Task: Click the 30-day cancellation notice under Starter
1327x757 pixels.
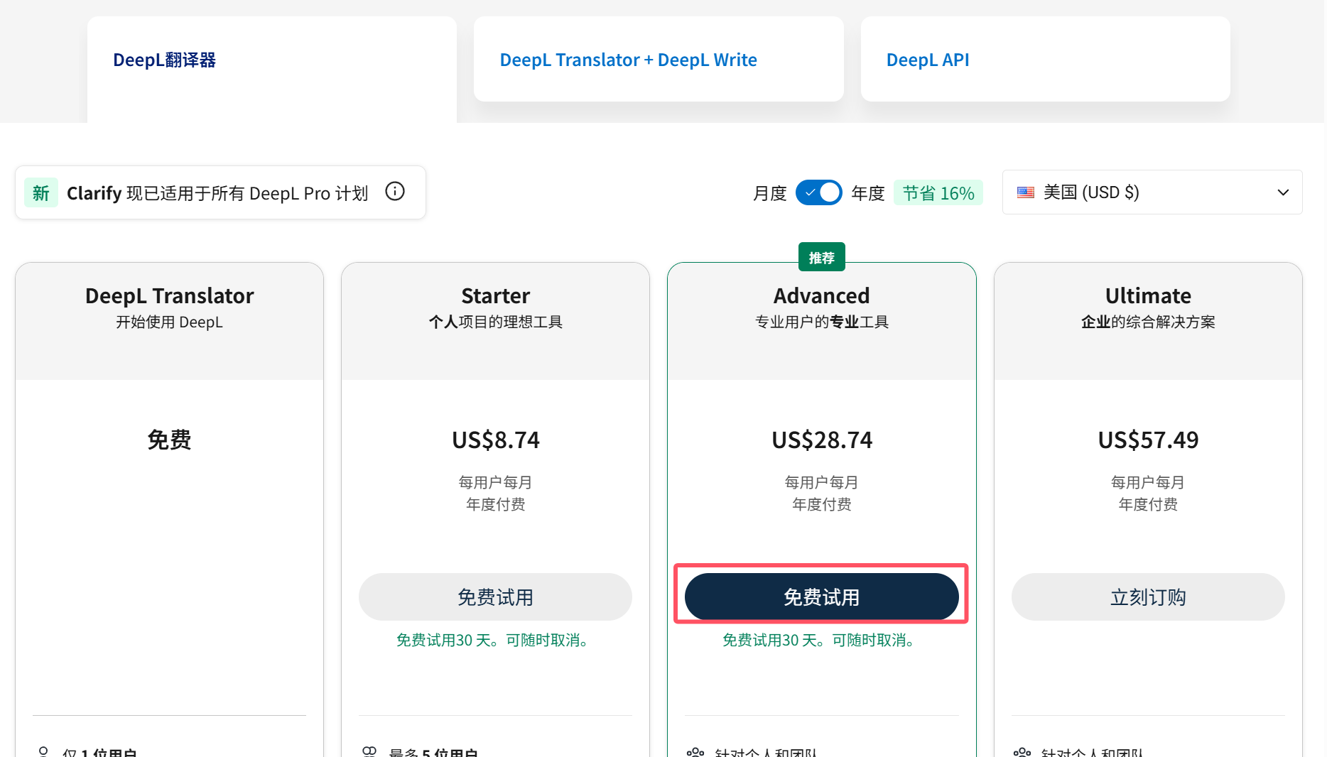Action: tap(495, 640)
